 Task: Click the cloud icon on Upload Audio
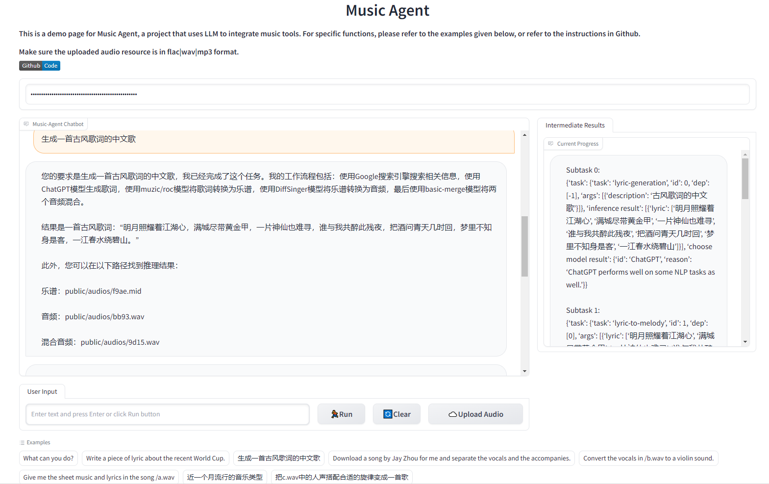[453, 414]
